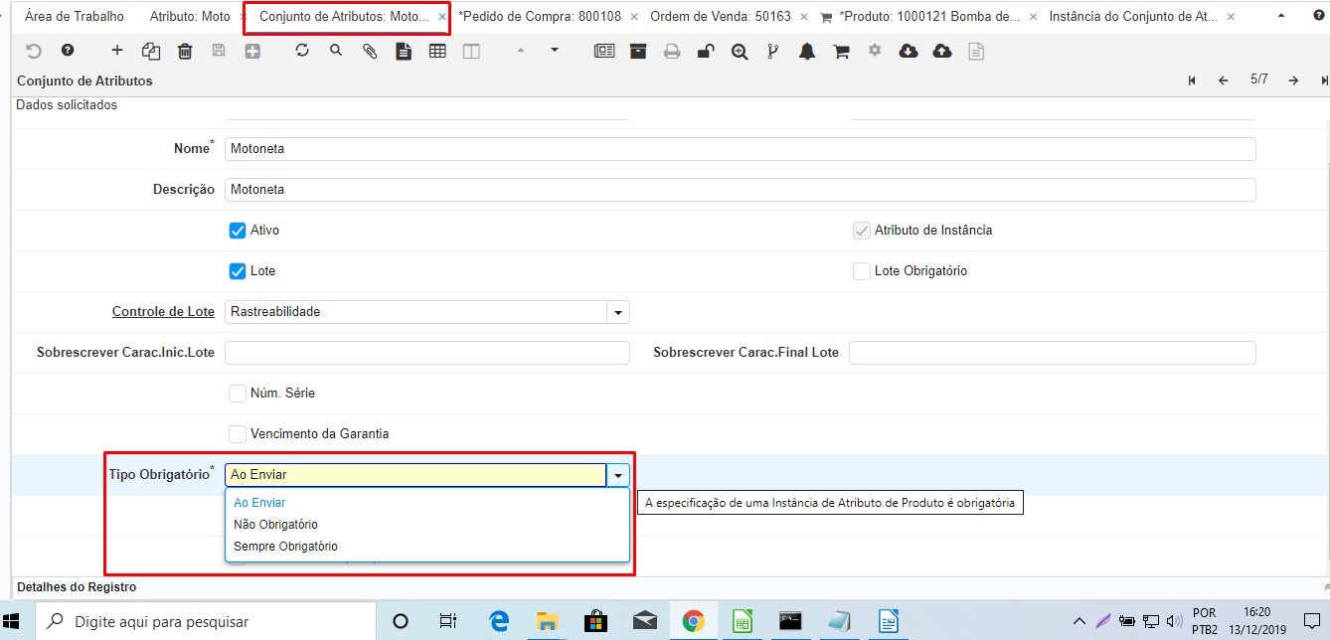
Task: Click the Zoom Across icon
Action: [740, 52]
